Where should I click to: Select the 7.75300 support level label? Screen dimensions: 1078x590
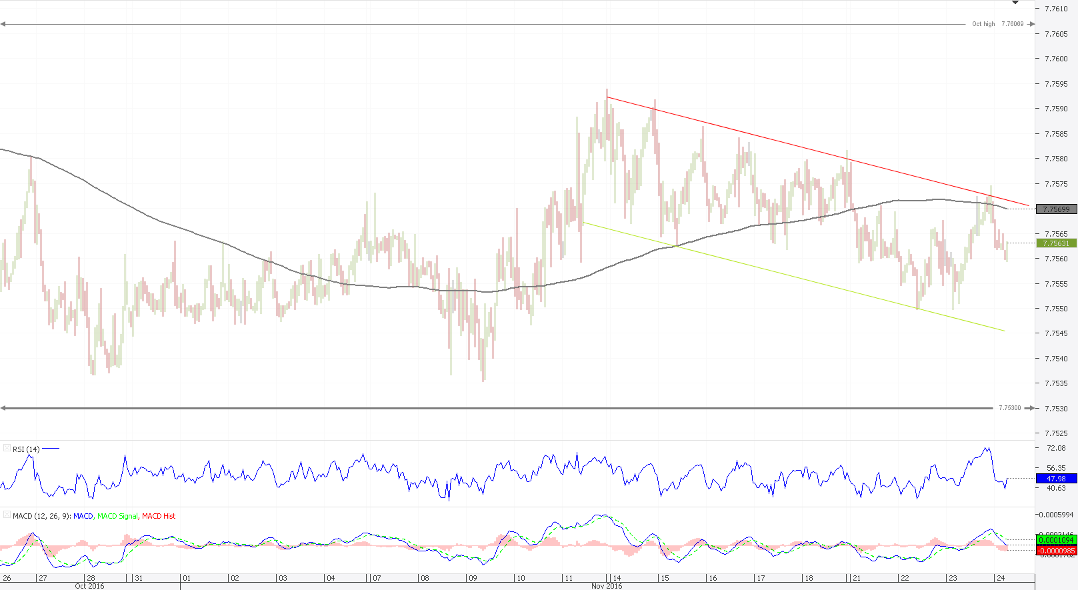coord(1009,408)
